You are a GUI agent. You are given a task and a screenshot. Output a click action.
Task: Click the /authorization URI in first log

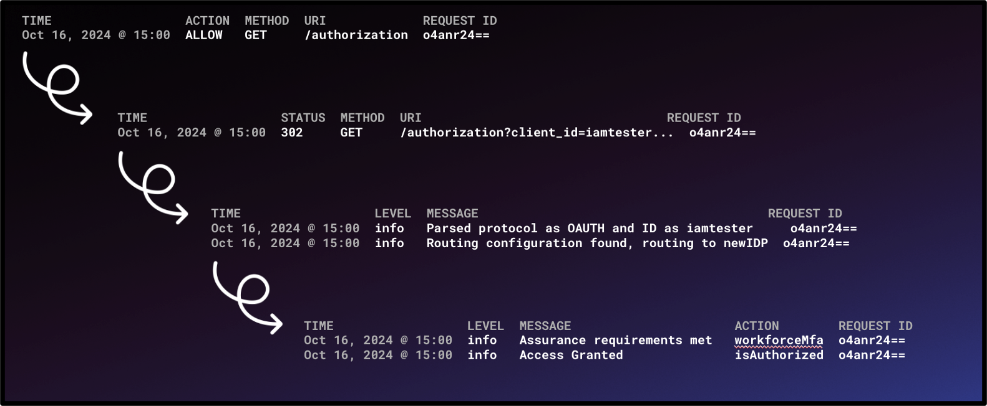pyautogui.click(x=356, y=35)
